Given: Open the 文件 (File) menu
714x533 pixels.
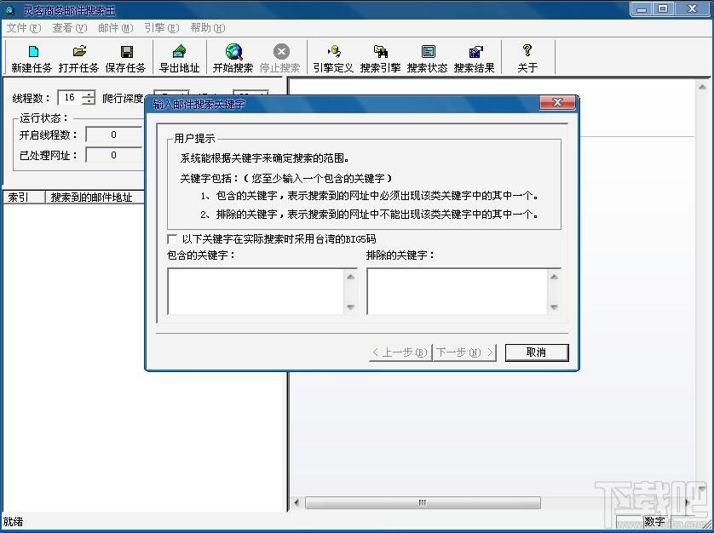Looking at the screenshot, I should [23, 28].
